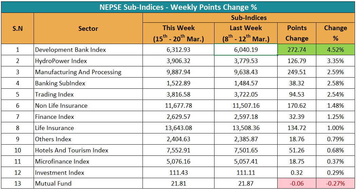
Task: Select the pink -0.27% Mutual Fund cell
Action: click(335, 184)
